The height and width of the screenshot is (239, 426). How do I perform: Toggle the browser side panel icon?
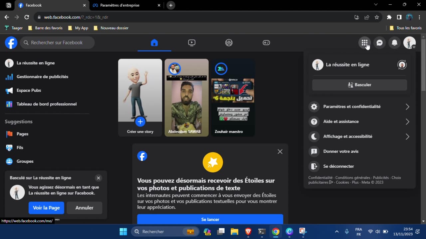click(399, 17)
